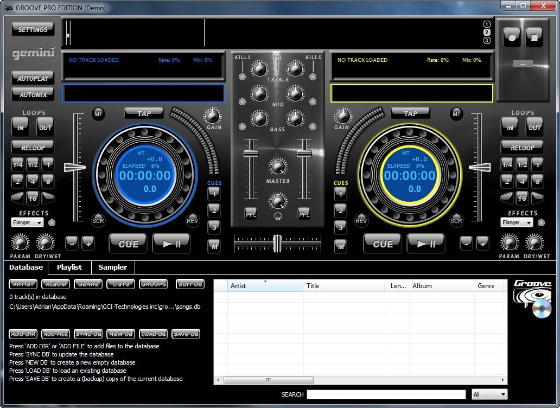Enable AUTOPLAY mode
This screenshot has height=408, width=560.
(33, 78)
